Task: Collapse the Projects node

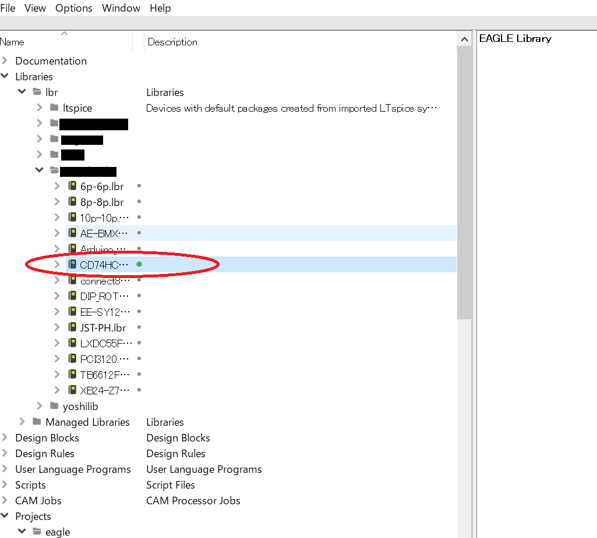Action: [x=5, y=515]
